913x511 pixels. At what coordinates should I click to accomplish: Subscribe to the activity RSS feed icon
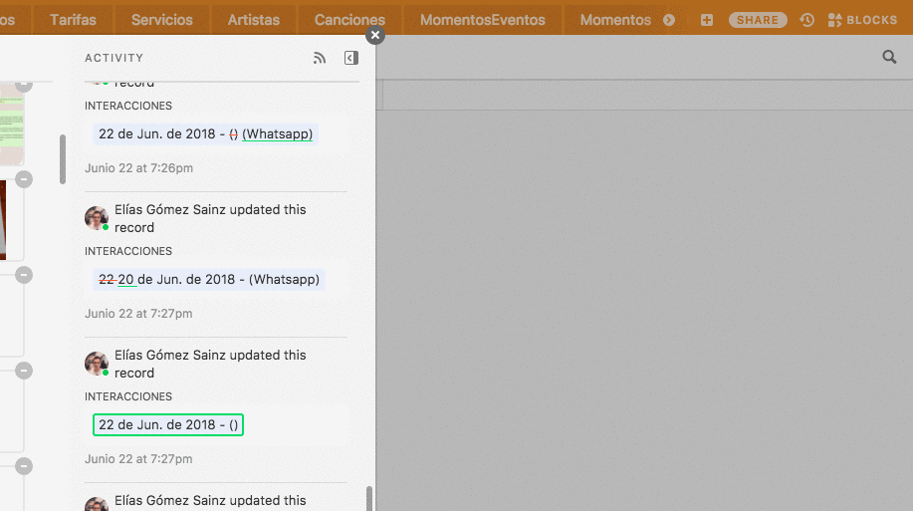pyautogui.click(x=319, y=58)
